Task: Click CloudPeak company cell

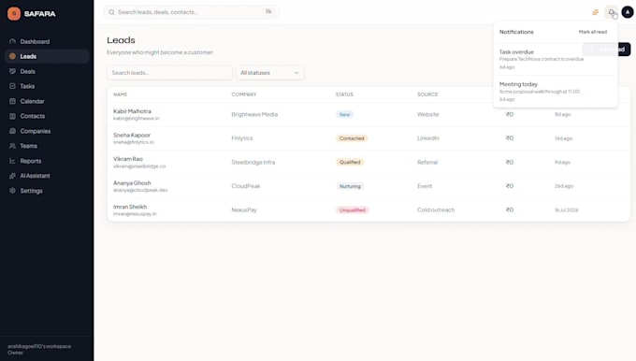Action: point(246,186)
